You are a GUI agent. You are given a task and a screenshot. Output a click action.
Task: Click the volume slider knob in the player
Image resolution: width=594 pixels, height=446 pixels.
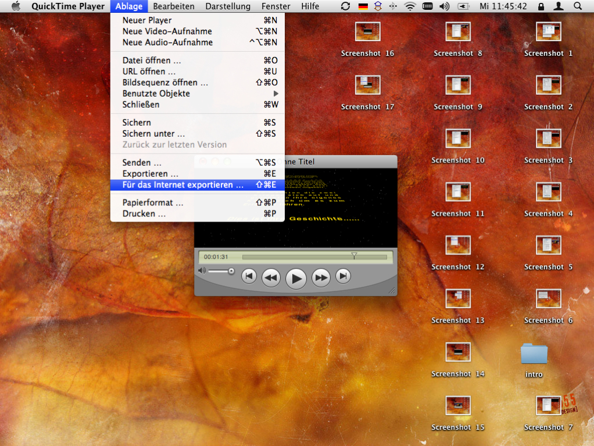point(231,271)
